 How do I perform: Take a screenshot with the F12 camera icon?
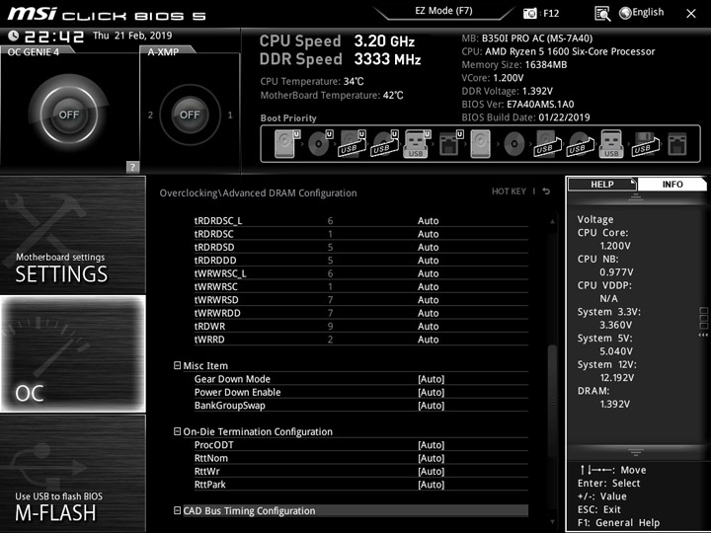pyautogui.click(x=529, y=13)
